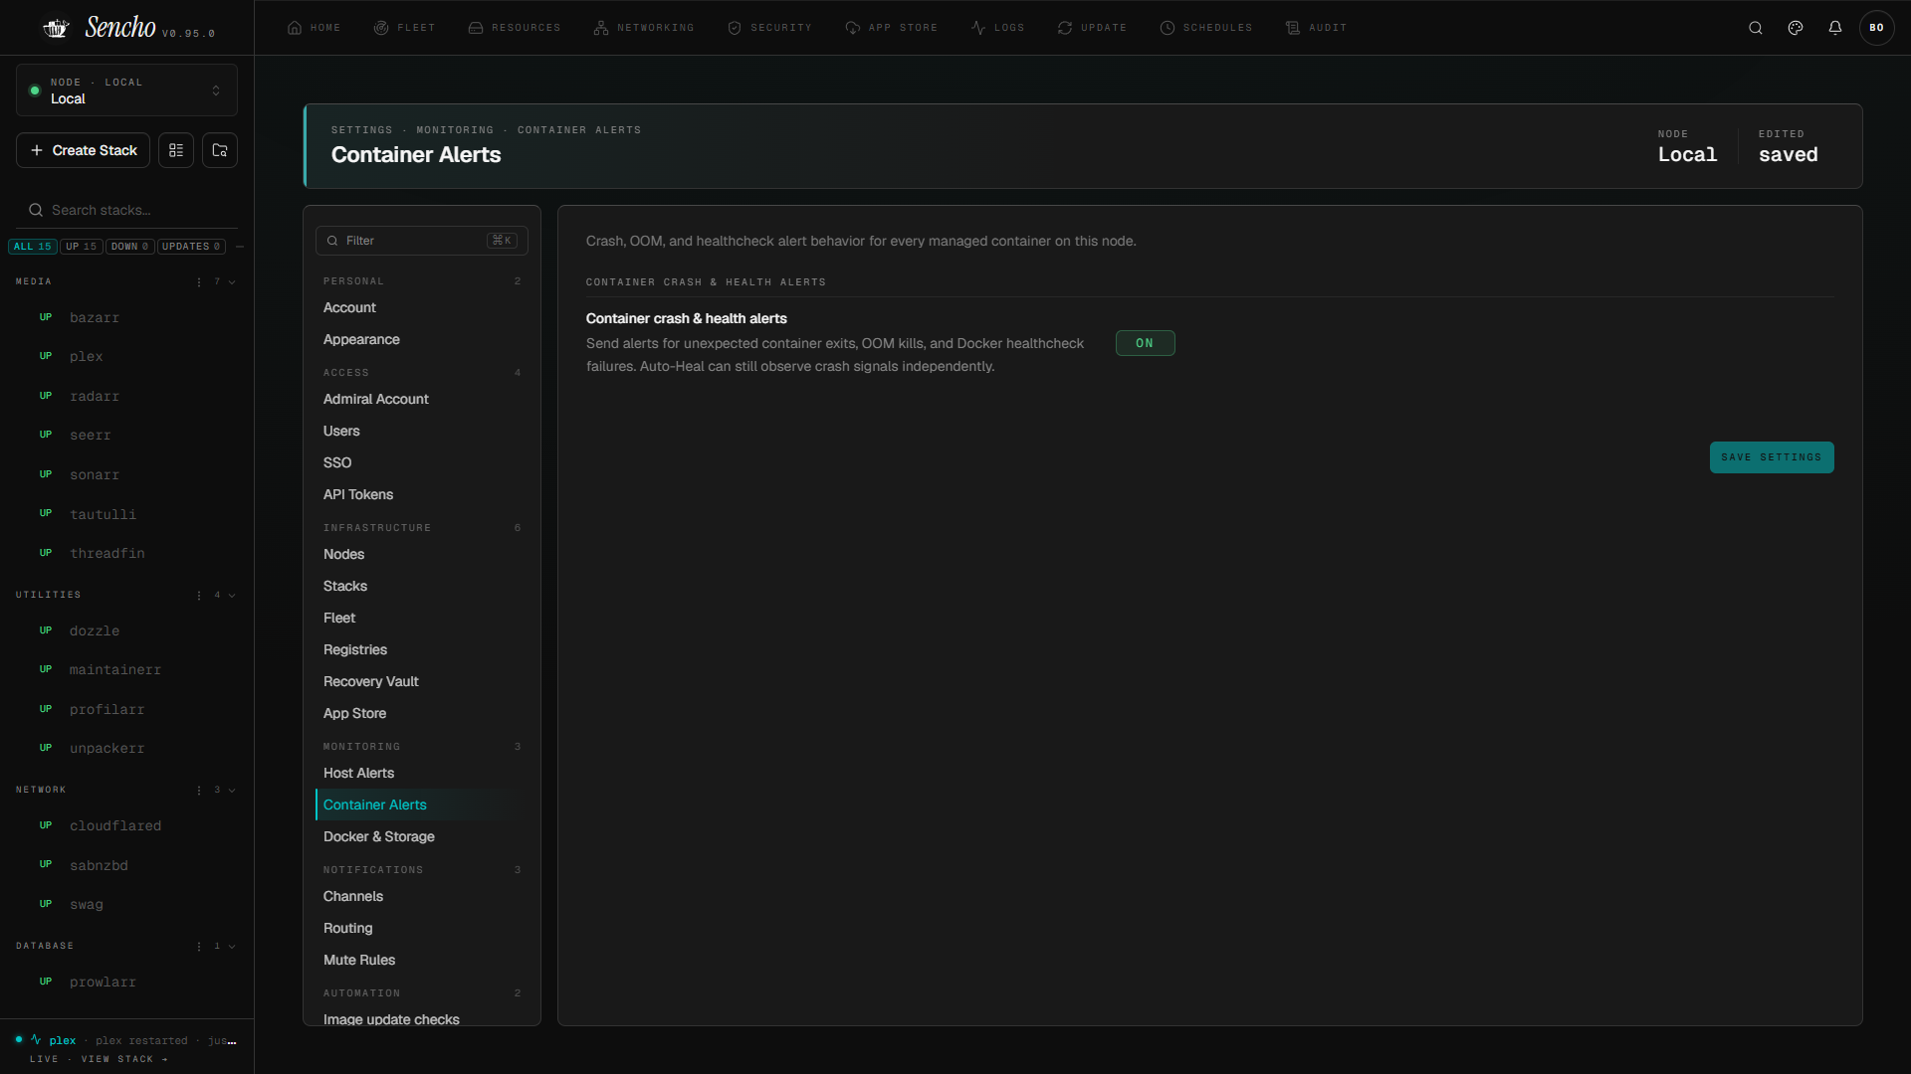Open Docker & Storage settings
Viewport: 1911px width, 1074px height.
(422, 836)
